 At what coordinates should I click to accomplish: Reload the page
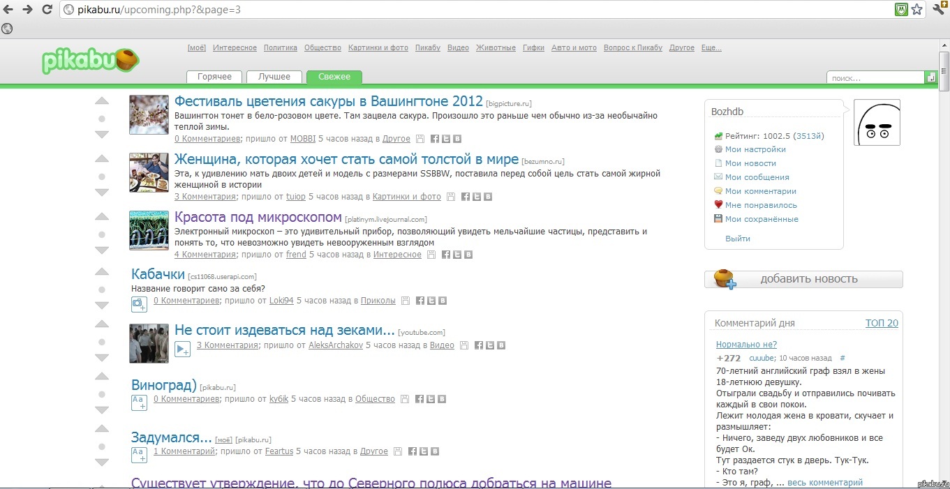tap(47, 10)
